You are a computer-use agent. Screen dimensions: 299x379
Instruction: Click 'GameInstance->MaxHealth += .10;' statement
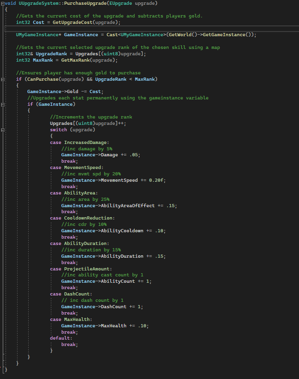point(105,326)
